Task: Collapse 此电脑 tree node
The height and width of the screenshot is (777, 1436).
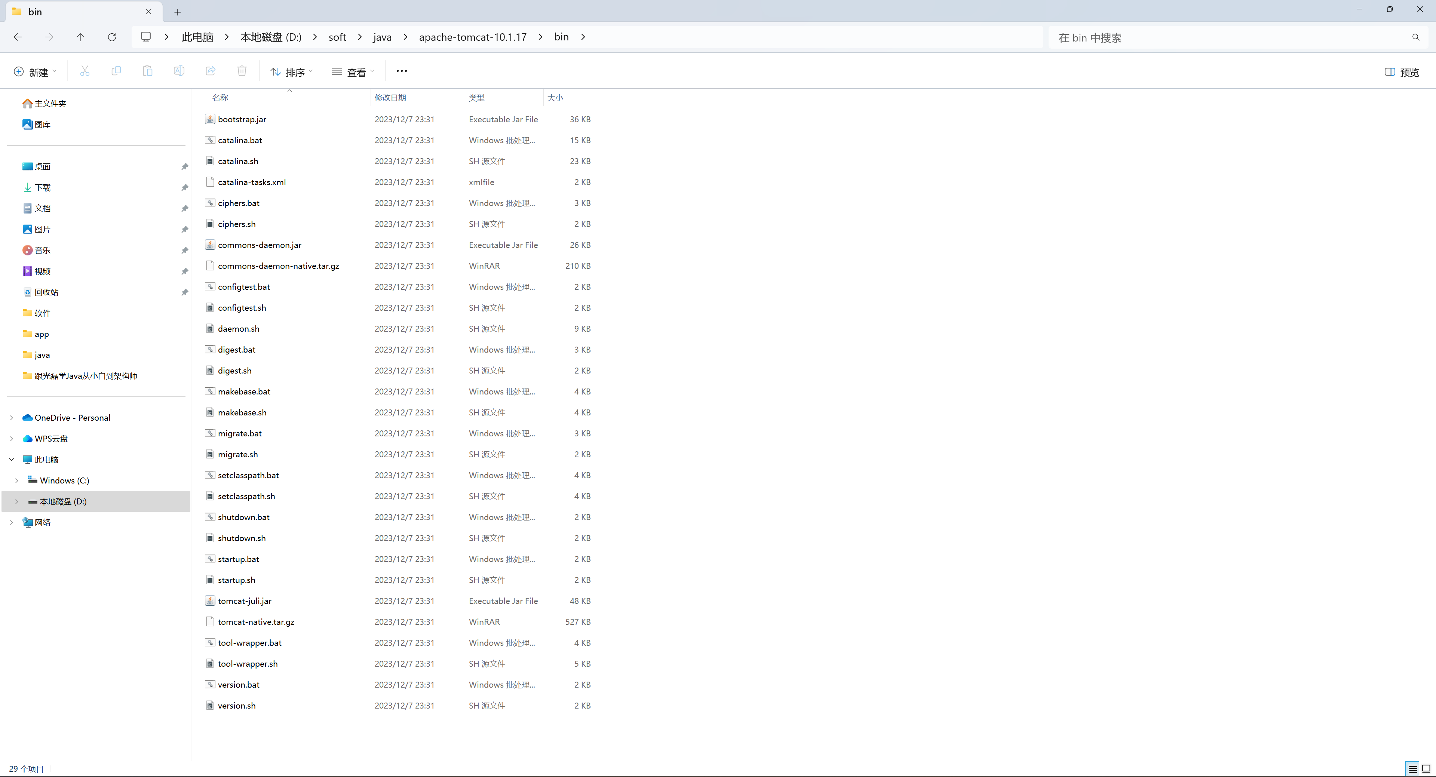Action: (12, 459)
